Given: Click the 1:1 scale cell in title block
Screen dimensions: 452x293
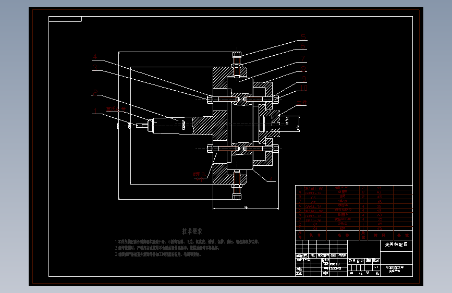Looking at the screenshot, I should [376, 267].
